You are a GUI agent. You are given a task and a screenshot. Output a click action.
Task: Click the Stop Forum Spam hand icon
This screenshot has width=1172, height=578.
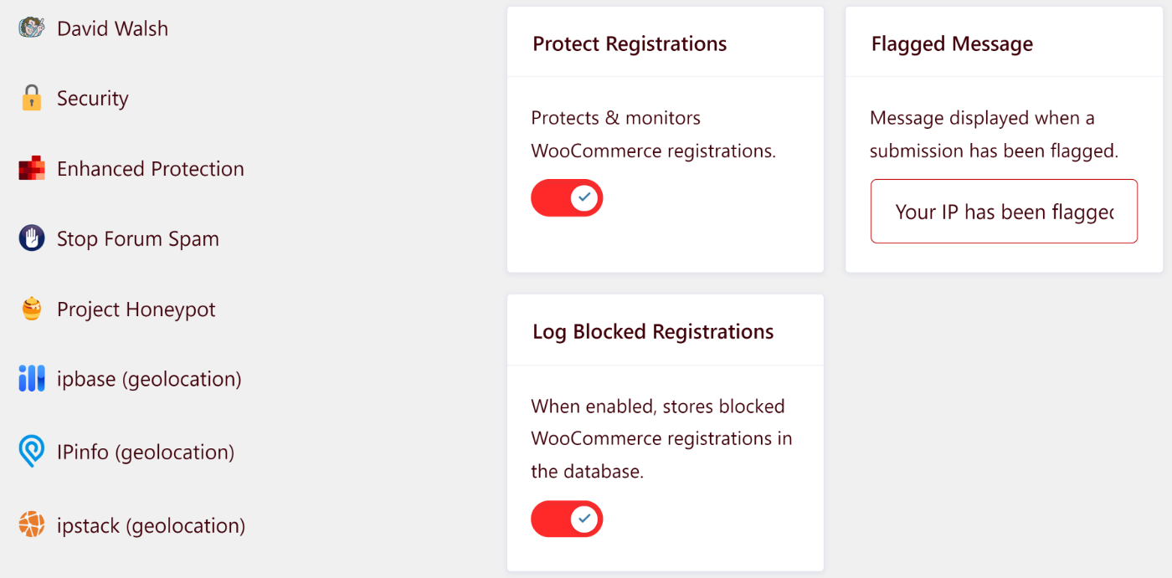[x=30, y=238]
